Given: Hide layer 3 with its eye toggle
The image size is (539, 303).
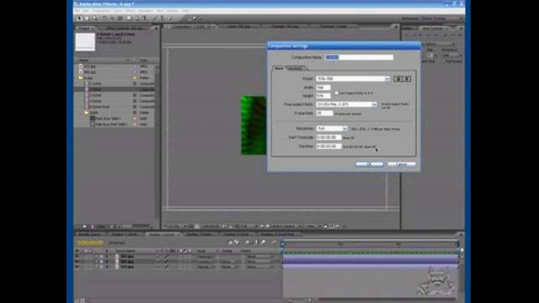Looking at the screenshot, I should click(x=77, y=267).
